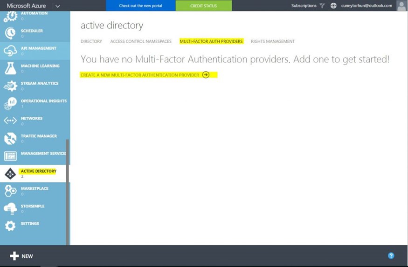Select the API Management cloud icon
Viewport: 408px width, 267px height.
point(10,51)
